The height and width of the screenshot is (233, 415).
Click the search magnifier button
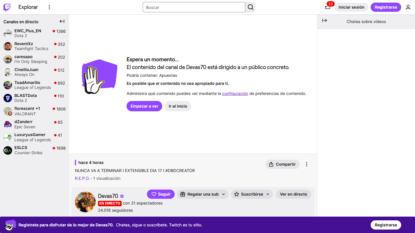coord(250,7)
